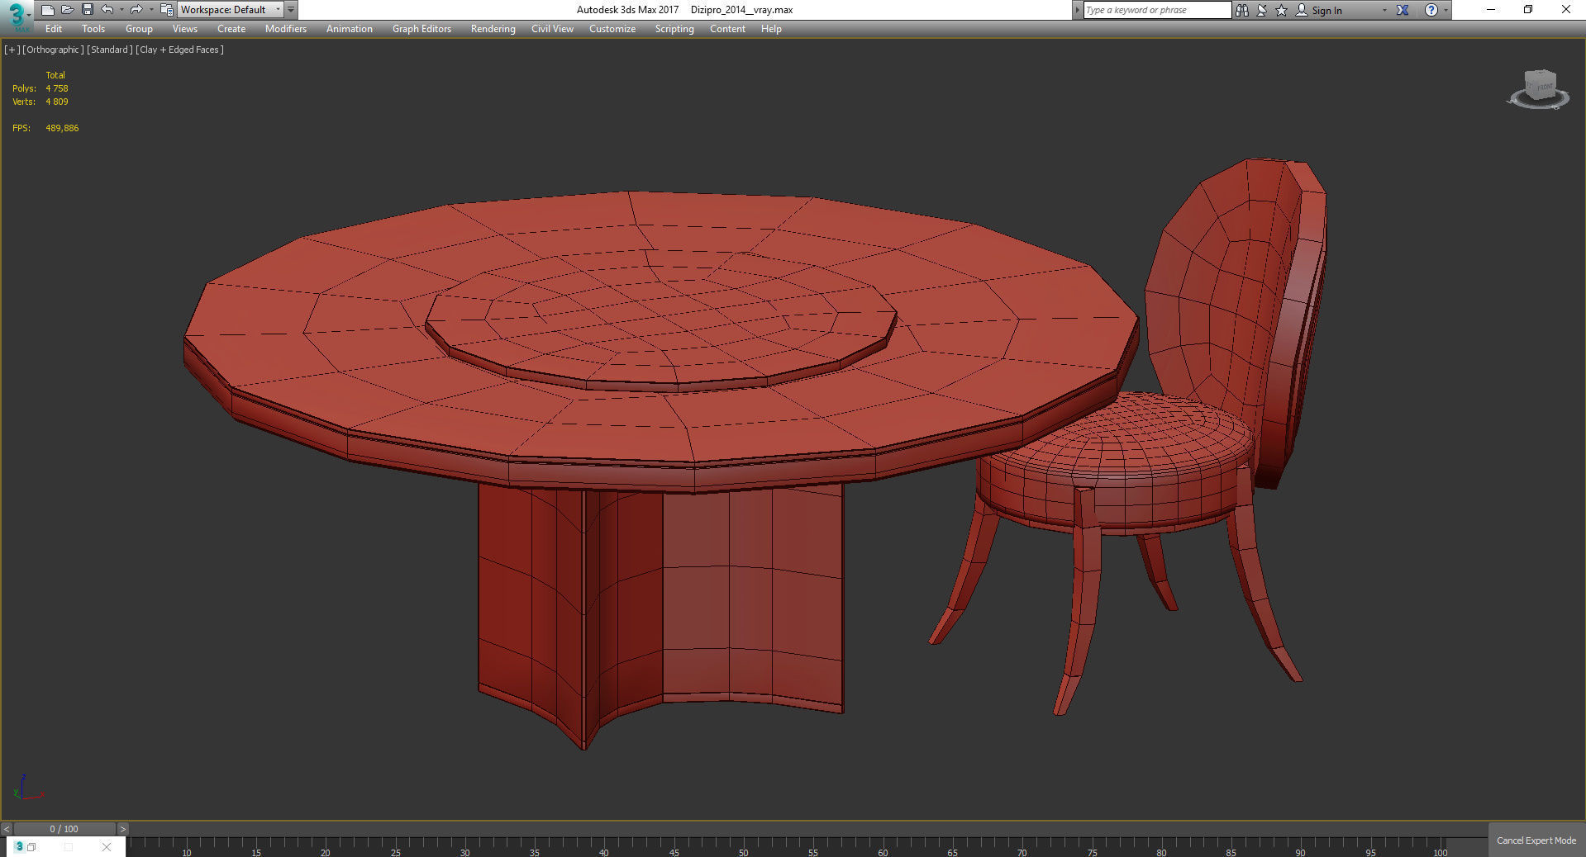This screenshot has height=857, width=1586.
Task: Click the FPS value 489,886
Action: 62,128
